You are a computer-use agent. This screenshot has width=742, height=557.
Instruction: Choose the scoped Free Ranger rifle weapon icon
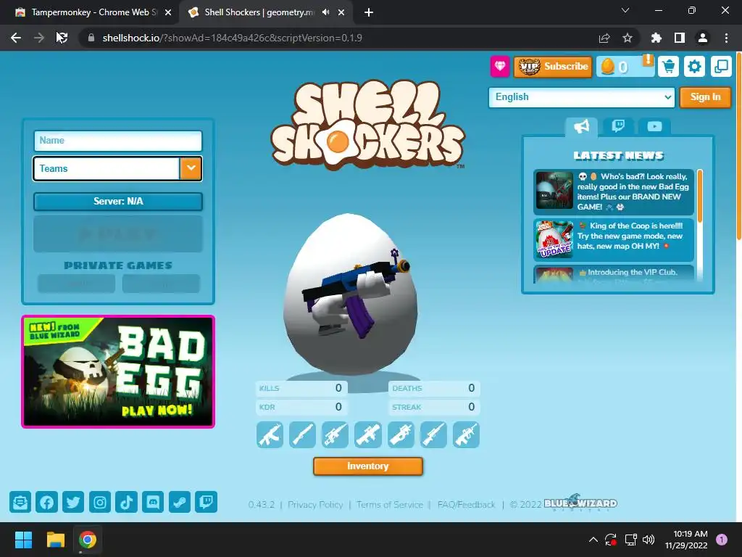pos(335,435)
